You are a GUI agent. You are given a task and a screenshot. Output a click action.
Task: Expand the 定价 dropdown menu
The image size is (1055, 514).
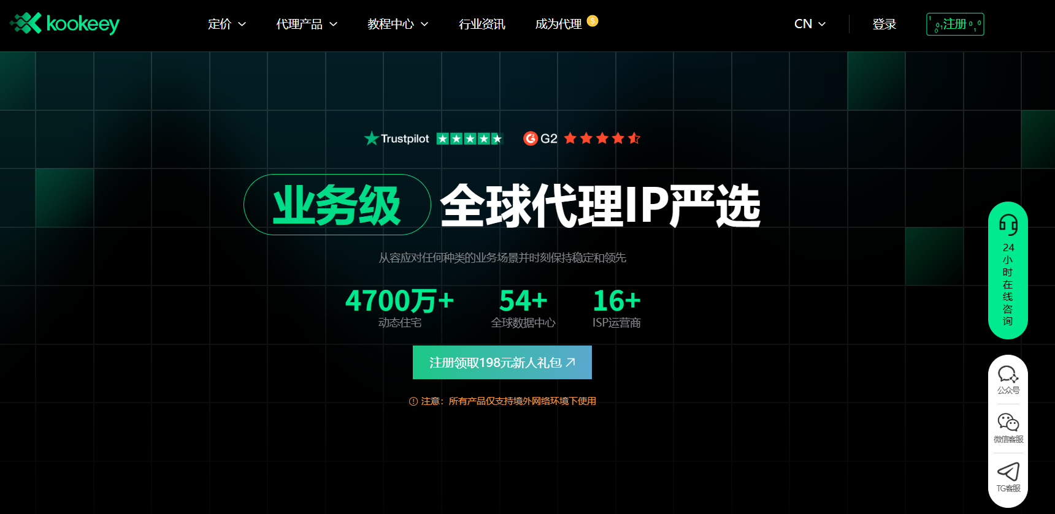click(227, 24)
